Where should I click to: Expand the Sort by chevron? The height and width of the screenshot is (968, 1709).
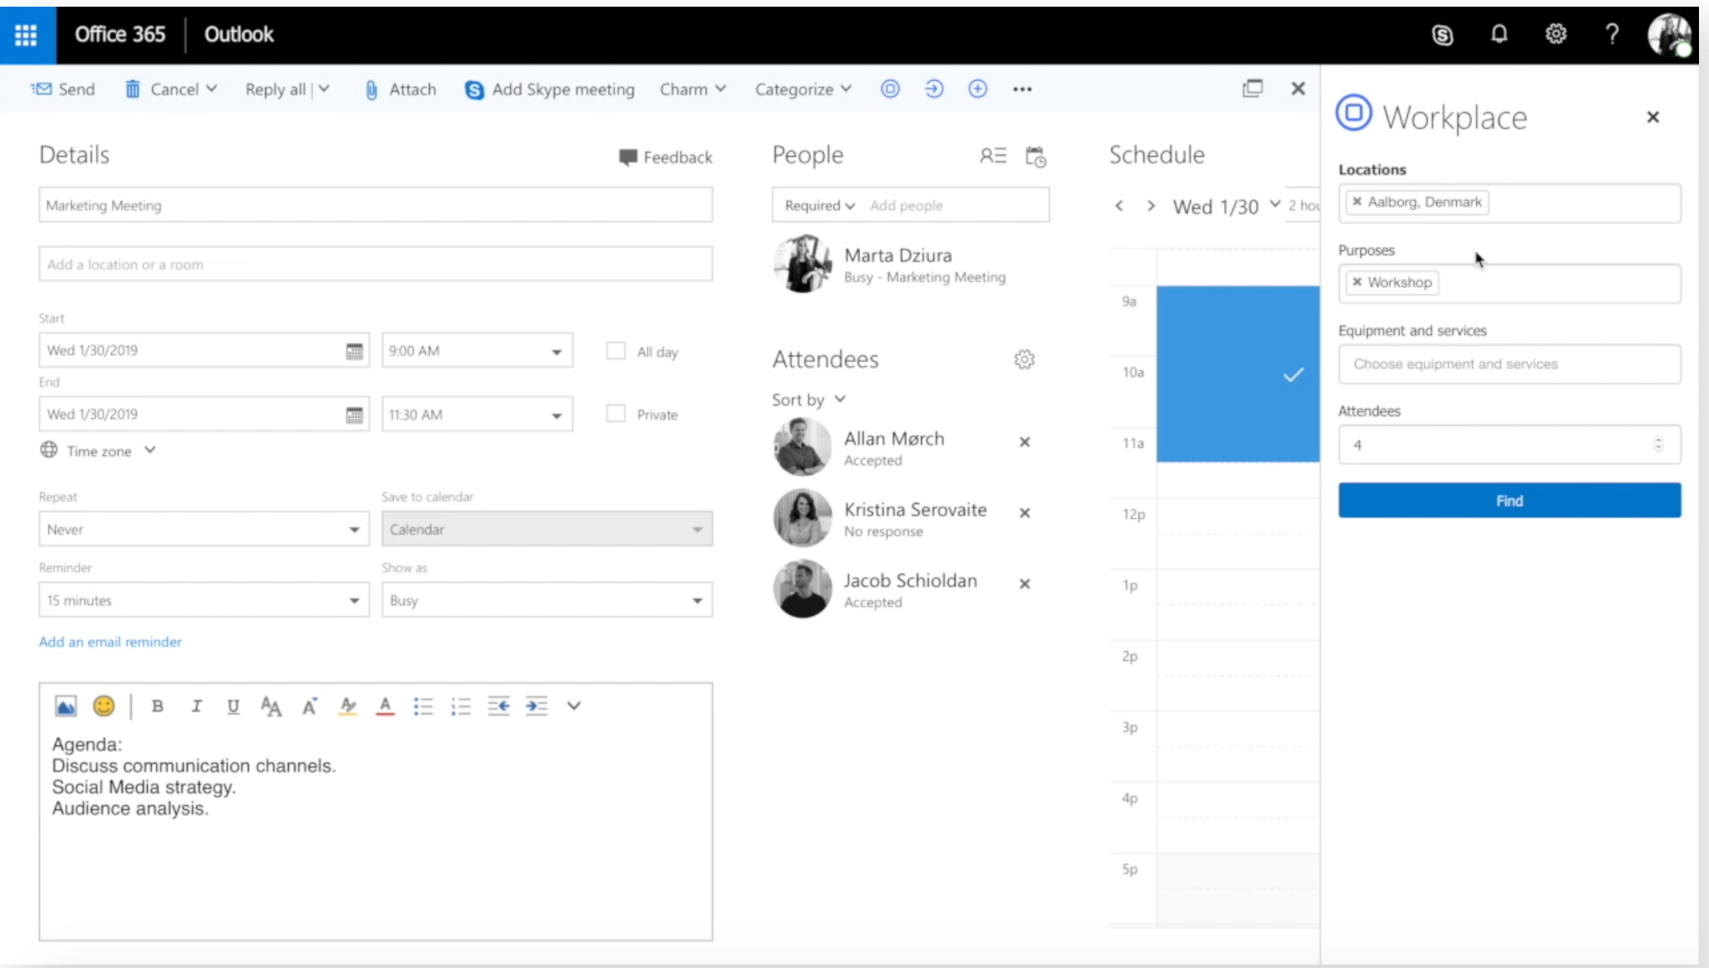pos(840,399)
